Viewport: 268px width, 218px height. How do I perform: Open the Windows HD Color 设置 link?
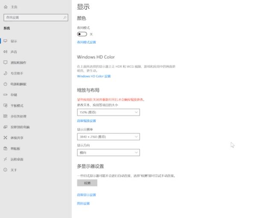(94, 76)
